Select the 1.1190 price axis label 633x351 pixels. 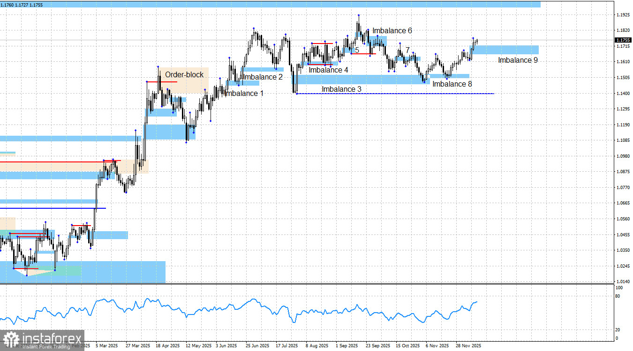pos(623,125)
